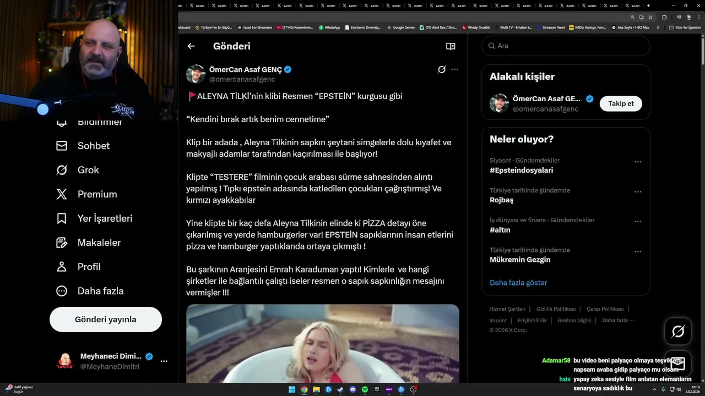Open Yer İşaretleri bookmarks
Image resolution: width=705 pixels, height=396 pixels.
[x=94, y=218]
